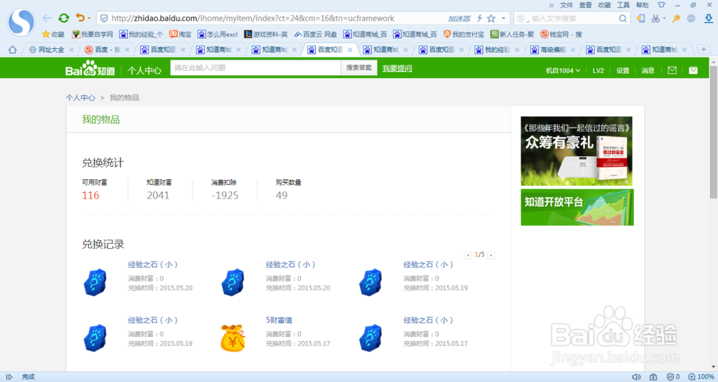Open 设置 in the header

tap(623, 70)
